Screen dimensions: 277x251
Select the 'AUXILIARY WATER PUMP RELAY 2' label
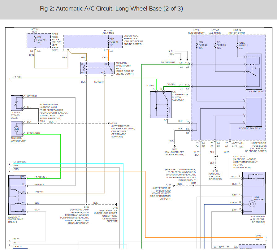tap(15, 219)
